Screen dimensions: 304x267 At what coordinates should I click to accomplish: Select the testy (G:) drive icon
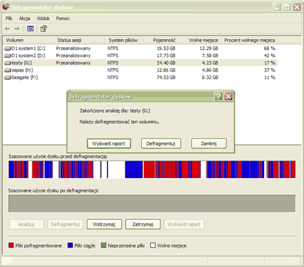[x=7, y=63]
